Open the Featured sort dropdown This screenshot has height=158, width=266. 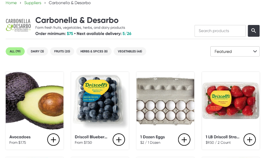tap(235, 51)
